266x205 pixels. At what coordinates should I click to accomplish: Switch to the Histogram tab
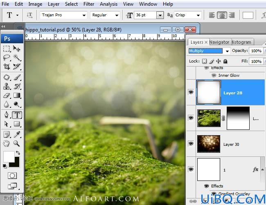[241, 42]
